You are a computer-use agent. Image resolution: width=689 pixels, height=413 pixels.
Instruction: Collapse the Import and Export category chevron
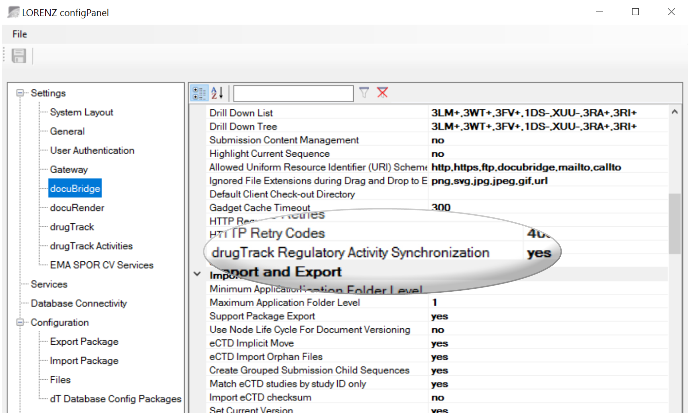click(197, 274)
